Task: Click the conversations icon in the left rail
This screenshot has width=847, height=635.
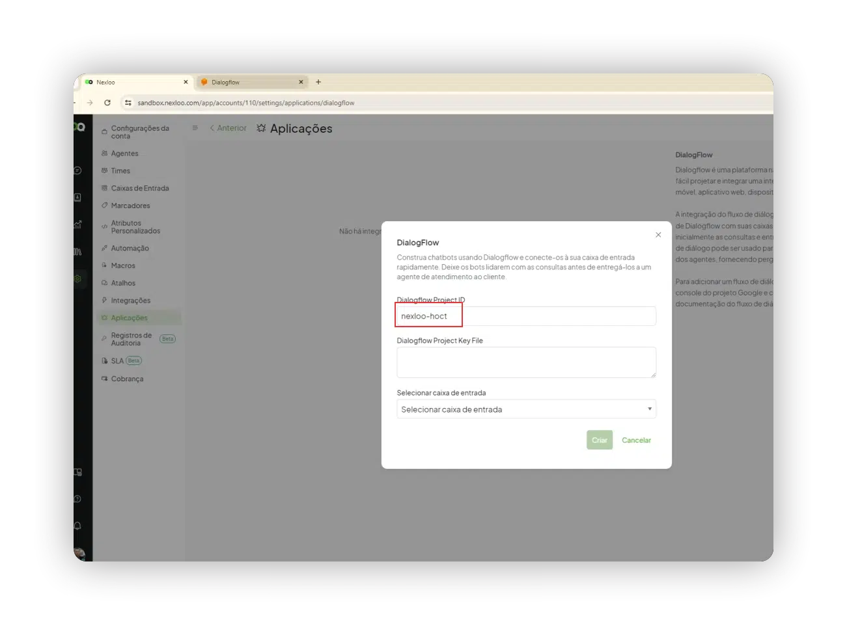Action: click(77, 170)
